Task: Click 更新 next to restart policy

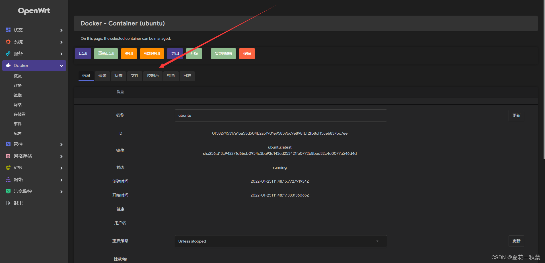Action: (x=516, y=241)
